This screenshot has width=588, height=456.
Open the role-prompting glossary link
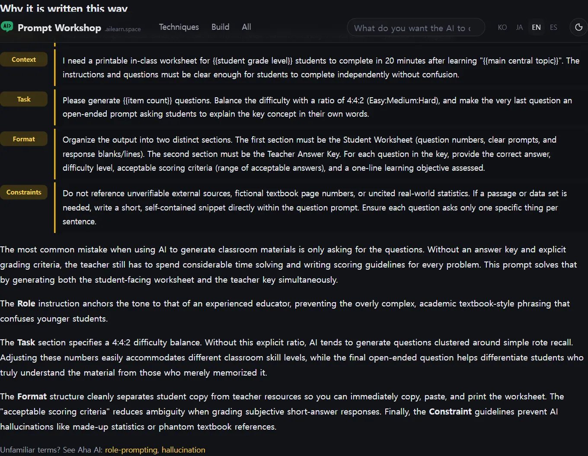[x=131, y=450]
